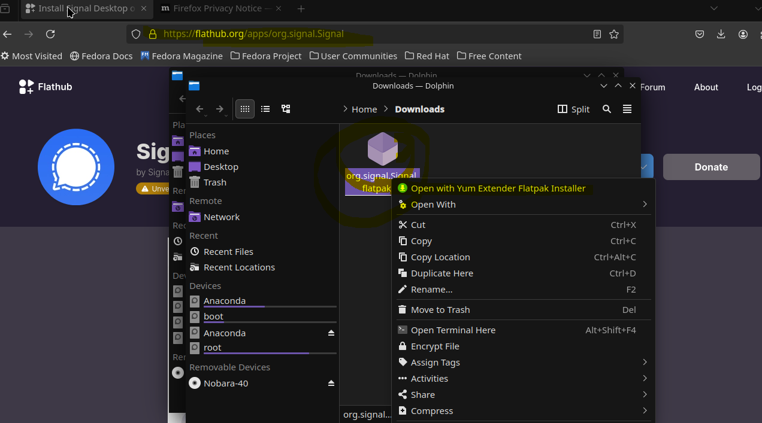Open the About link on Flathub
Image resolution: width=762 pixels, height=423 pixels.
point(706,87)
